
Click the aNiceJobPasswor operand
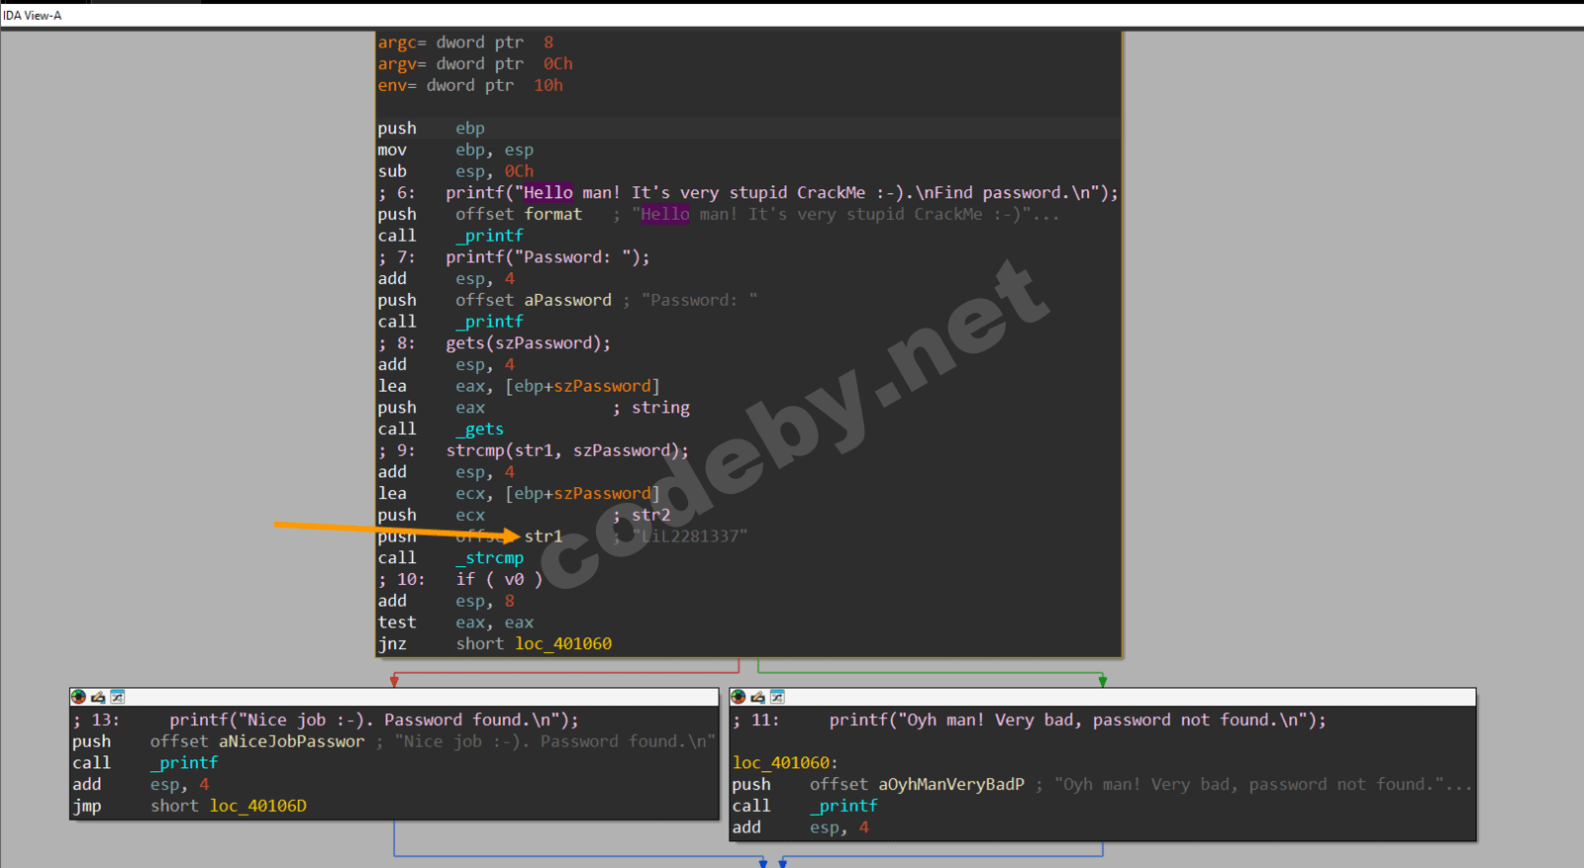coord(291,742)
